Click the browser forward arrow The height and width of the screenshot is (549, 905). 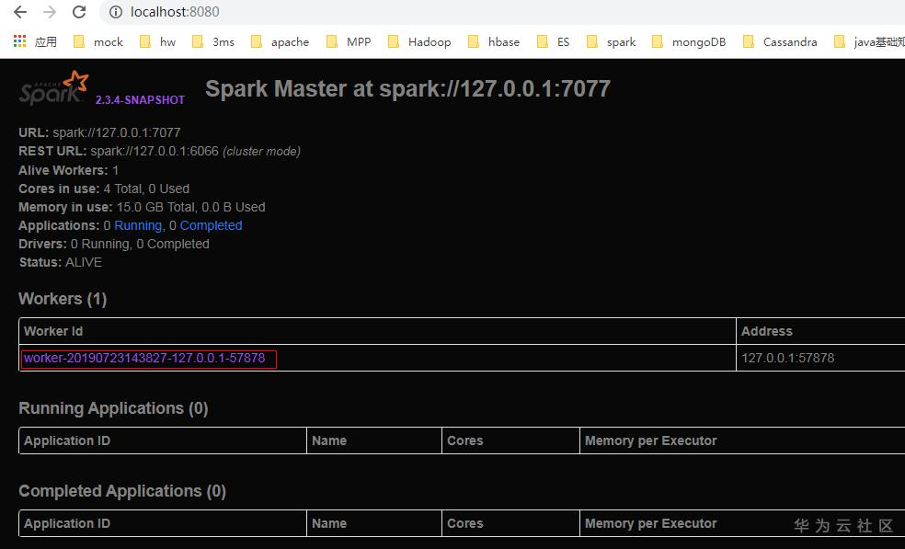tap(50, 12)
